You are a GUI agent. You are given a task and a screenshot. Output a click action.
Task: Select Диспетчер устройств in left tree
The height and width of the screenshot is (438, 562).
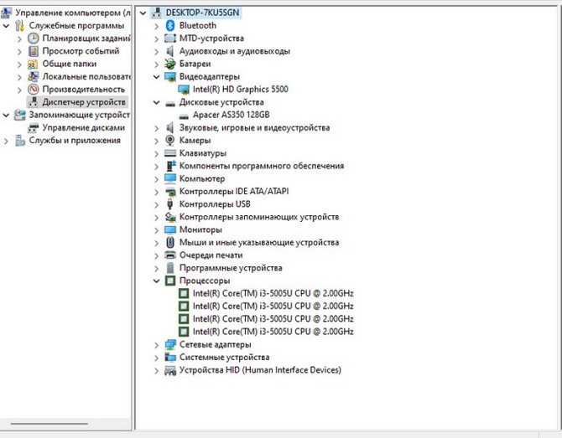coord(83,102)
